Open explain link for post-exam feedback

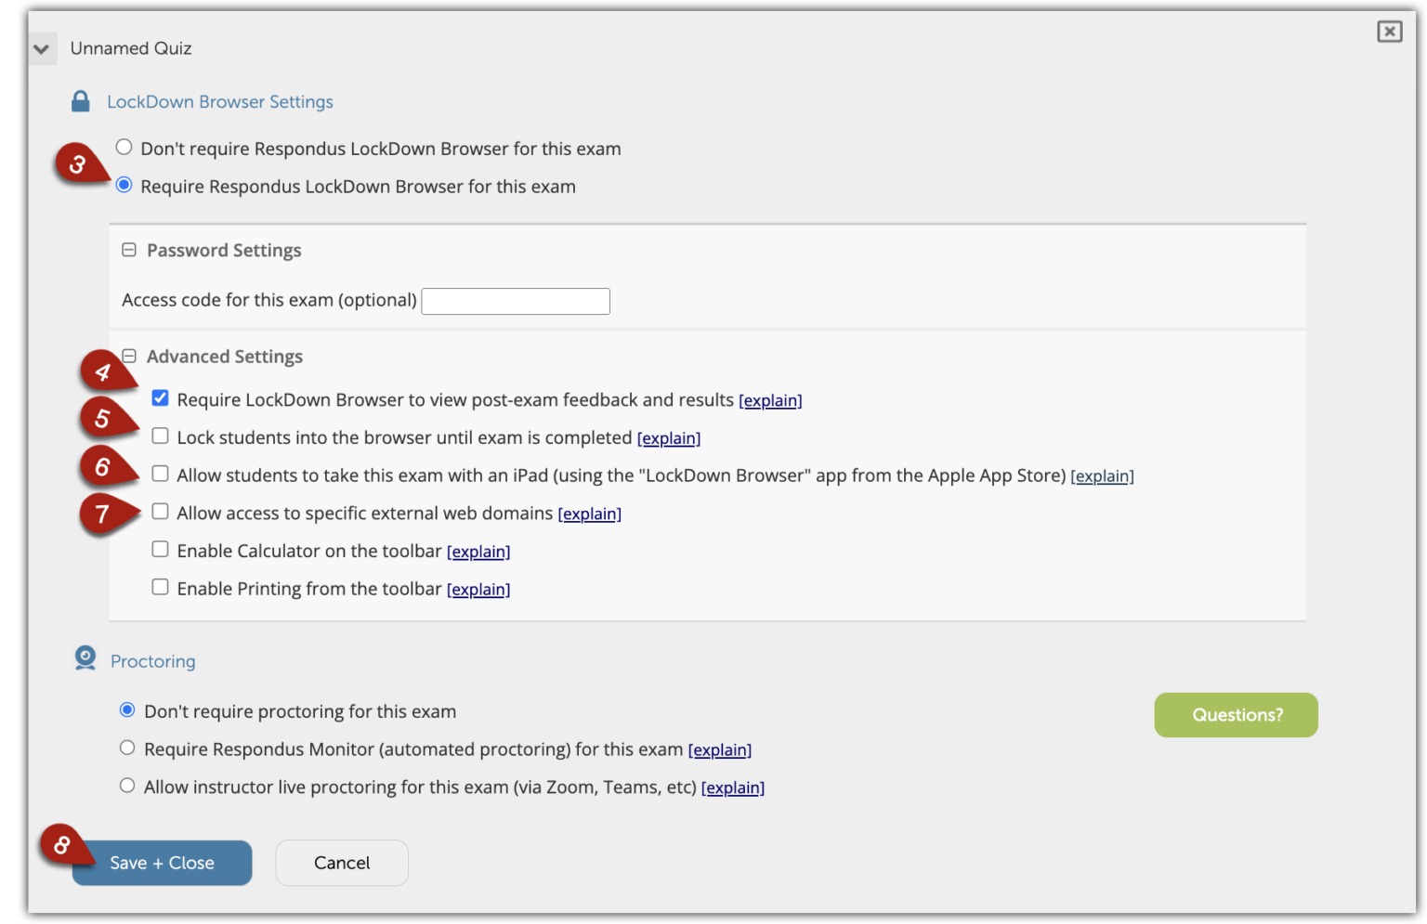[770, 401]
